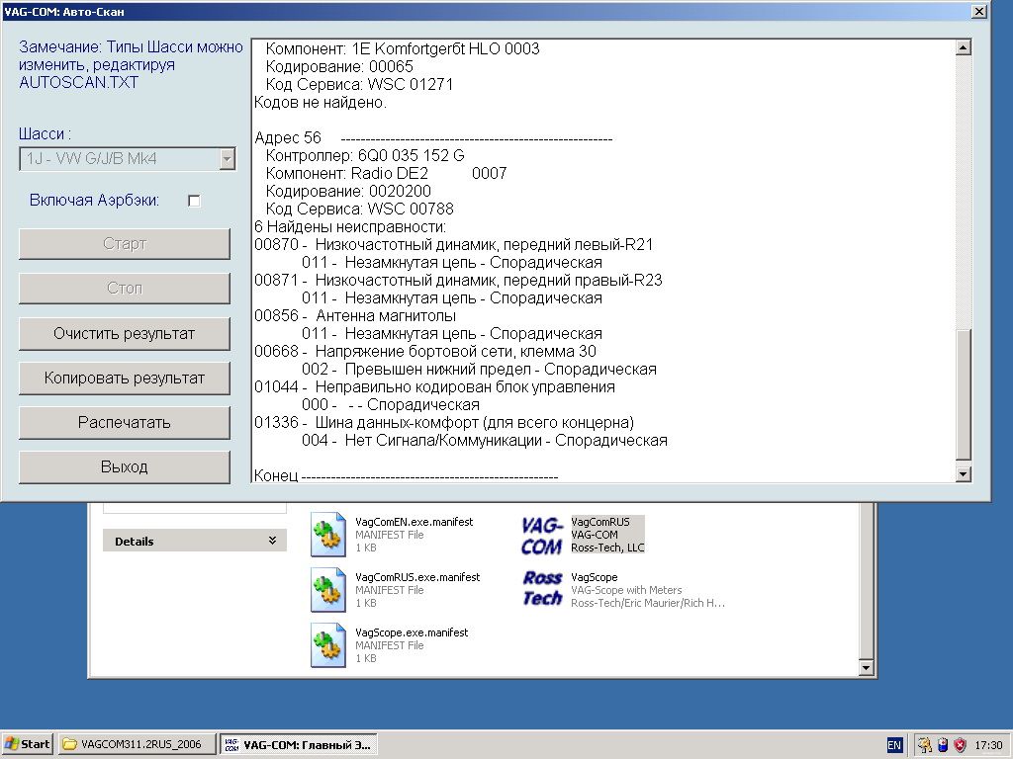
Task: Click the red shield security tray icon
Action: pyautogui.click(x=960, y=745)
